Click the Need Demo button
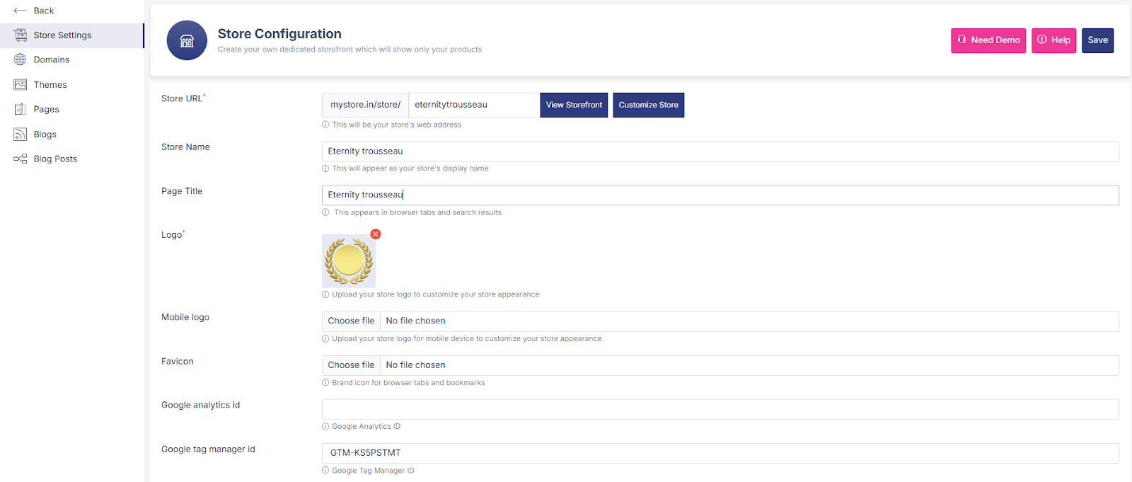 click(x=988, y=40)
